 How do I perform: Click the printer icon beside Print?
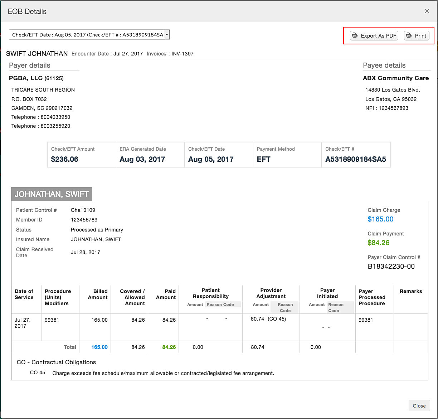click(409, 35)
